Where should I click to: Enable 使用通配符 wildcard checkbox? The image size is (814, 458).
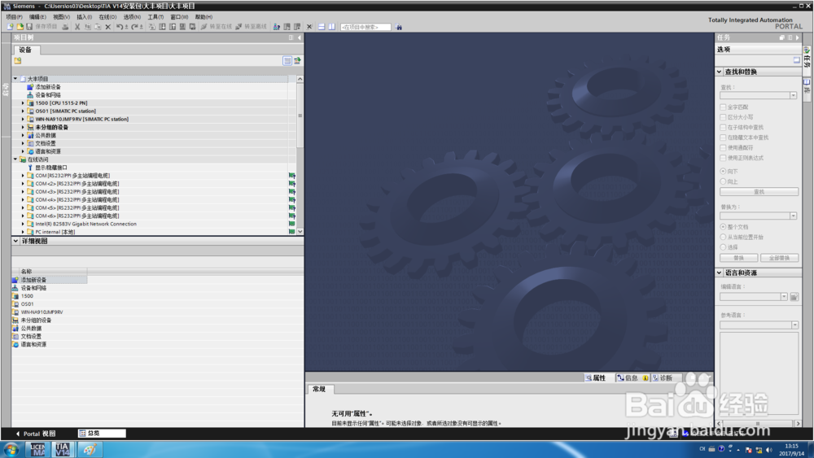click(723, 148)
